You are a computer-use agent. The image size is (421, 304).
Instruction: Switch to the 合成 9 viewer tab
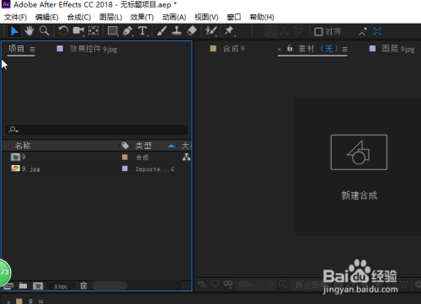tap(233, 49)
